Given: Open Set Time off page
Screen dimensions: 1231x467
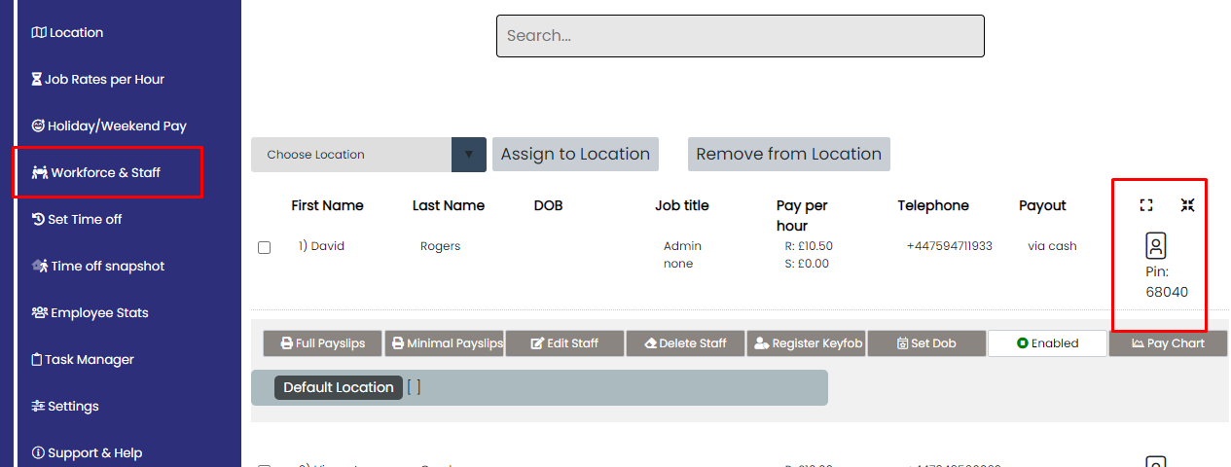Looking at the screenshot, I should click(77, 219).
